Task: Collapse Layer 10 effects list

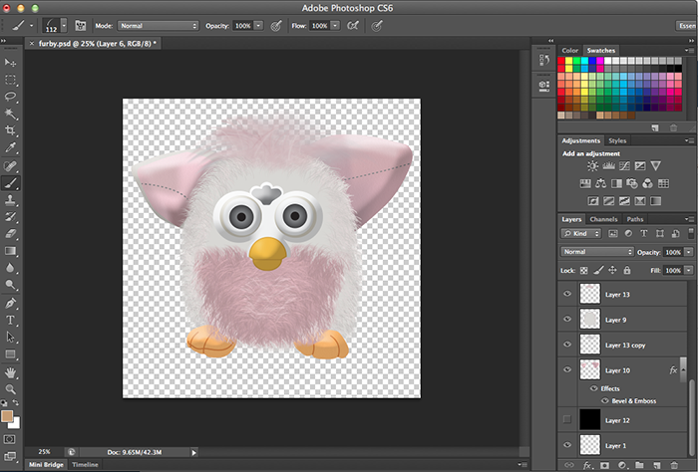Action: click(682, 369)
